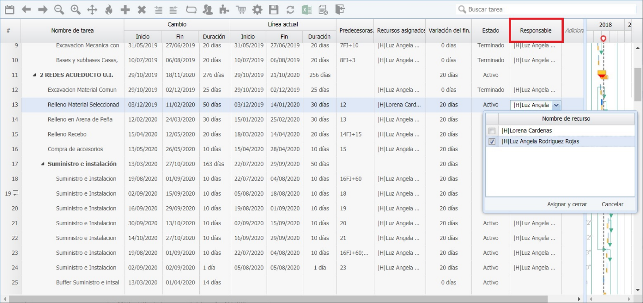Click the Cancelar button in resource popup
643x303 pixels.
(x=612, y=204)
